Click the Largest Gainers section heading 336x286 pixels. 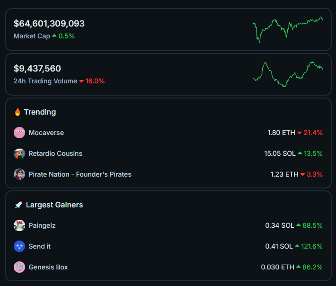[x=54, y=205]
